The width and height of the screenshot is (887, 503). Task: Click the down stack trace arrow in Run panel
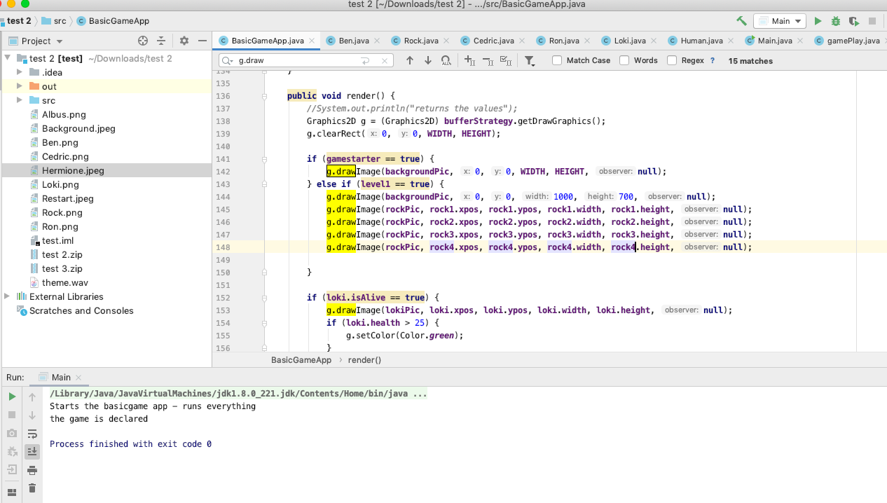point(32,415)
